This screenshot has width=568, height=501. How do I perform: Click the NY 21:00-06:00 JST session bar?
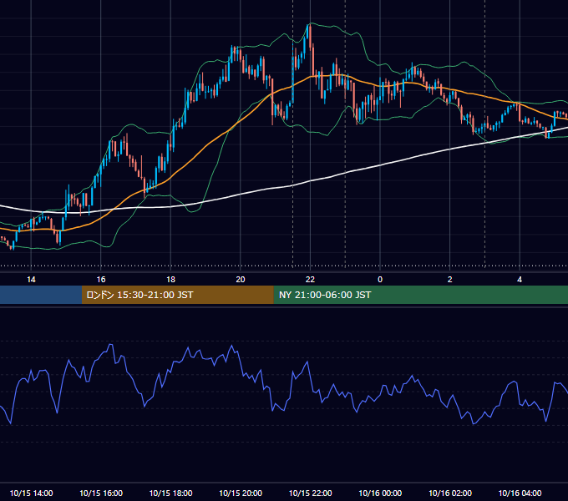[420, 295]
